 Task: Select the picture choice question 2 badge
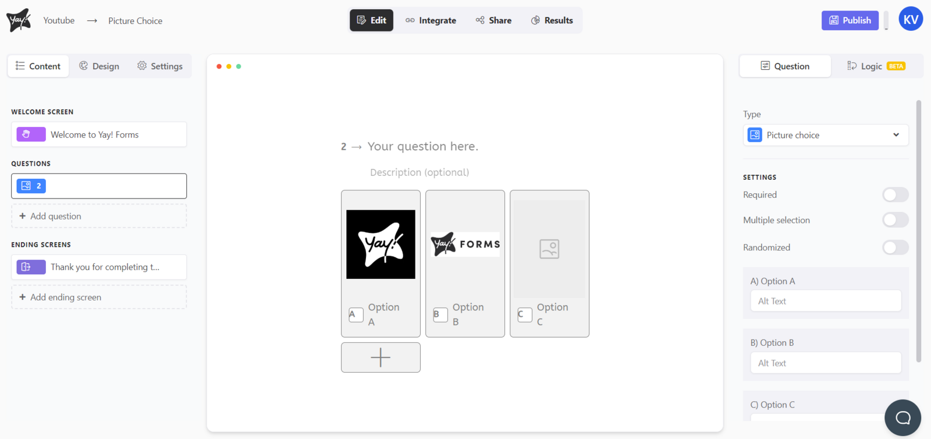tap(31, 186)
